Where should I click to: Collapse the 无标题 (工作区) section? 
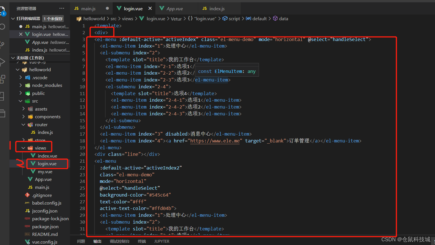[x=13, y=58]
